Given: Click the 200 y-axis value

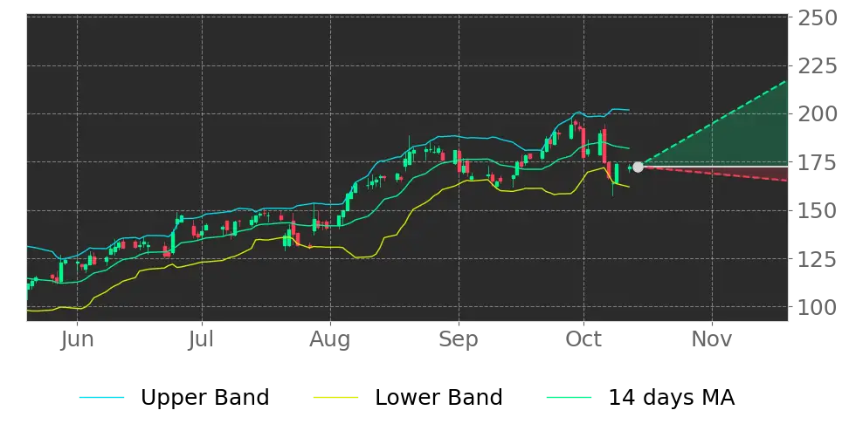Looking at the screenshot, I should coord(818,114).
